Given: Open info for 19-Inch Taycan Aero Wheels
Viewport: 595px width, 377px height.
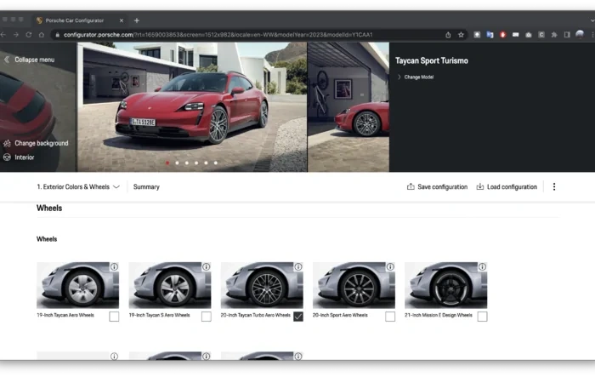Looking at the screenshot, I should (x=114, y=266).
